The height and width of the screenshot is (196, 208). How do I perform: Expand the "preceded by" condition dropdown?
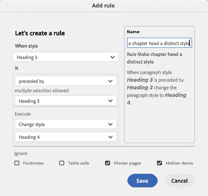coord(66,81)
